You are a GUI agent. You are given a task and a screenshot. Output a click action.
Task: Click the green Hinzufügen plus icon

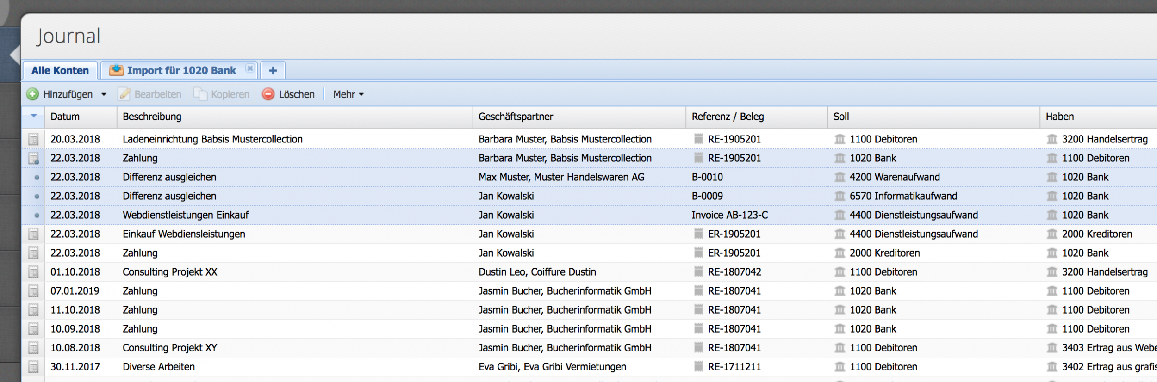tap(32, 94)
